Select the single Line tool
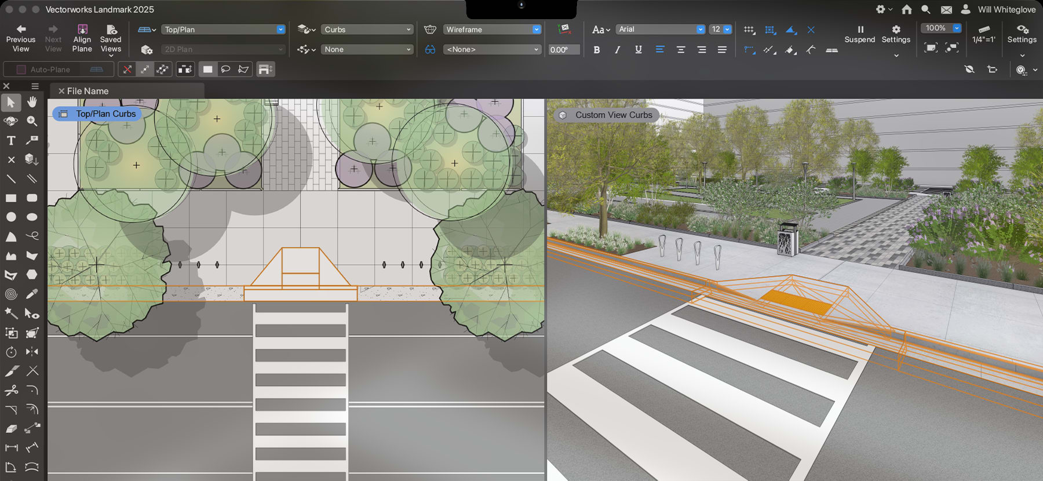Image resolution: width=1043 pixels, height=481 pixels. click(11, 178)
